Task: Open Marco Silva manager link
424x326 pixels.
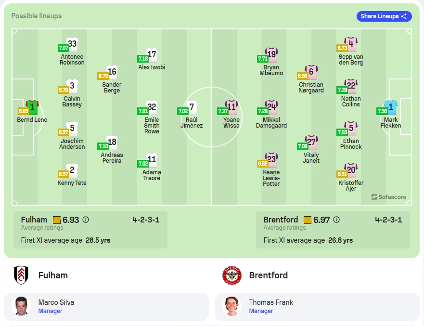Action: pyautogui.click(x=50, y=311)
